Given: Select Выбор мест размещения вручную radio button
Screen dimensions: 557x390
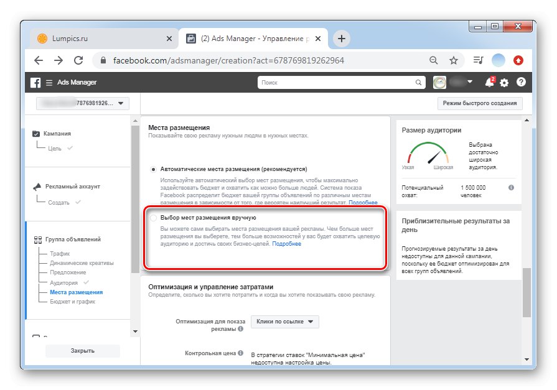Looking at the screenshot, I should [153, 218].
